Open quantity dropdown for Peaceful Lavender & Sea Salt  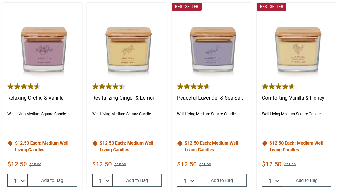(188, 180)
